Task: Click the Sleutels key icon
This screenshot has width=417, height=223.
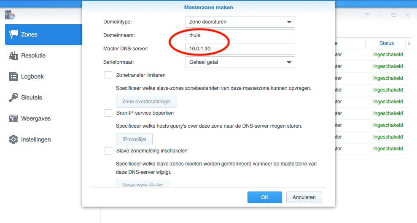Action: pos(13,97)
